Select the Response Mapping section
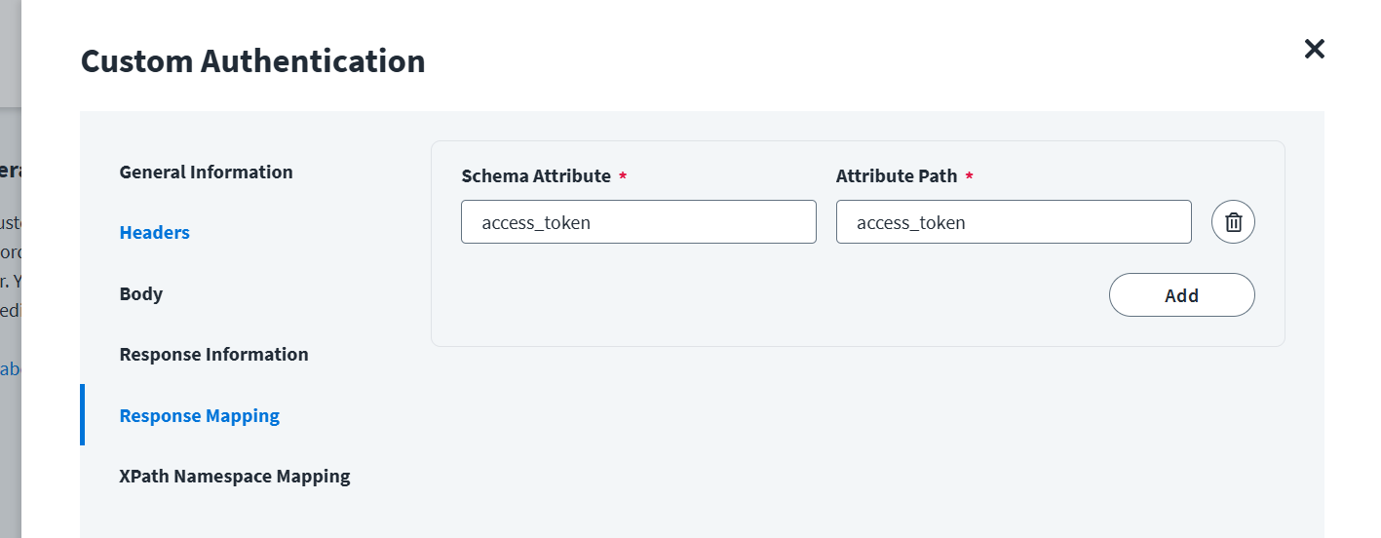The image size is (1381, 538). [x=199, y=415]
